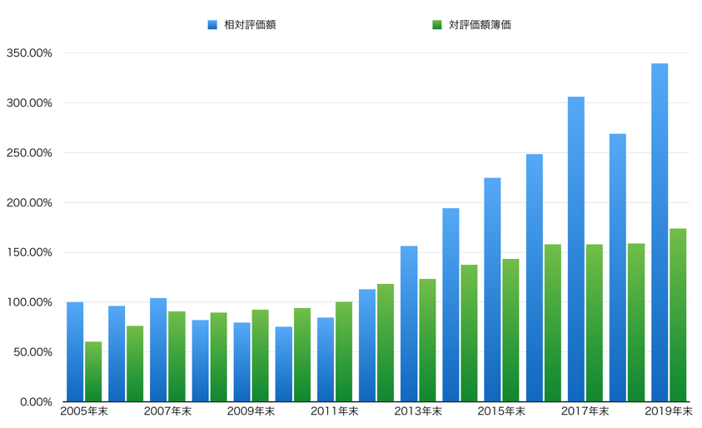Select the green bar for 2015年末
This screenshot has height=428, width=702.
510,331
